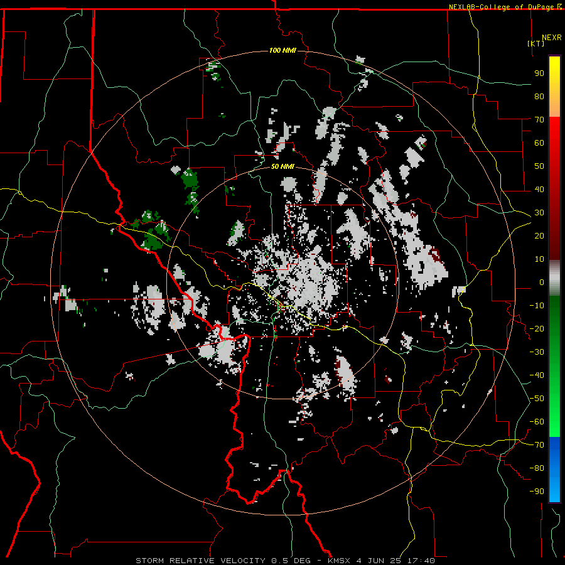The width and height of the screenshot is (565, 565).
Task: Click the -60 value on the velocity scale
Action: click(537, 422)
